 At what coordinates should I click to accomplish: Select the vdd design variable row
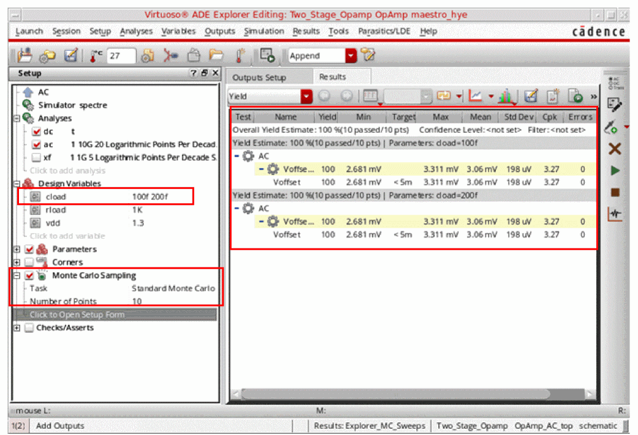tap(118, 223)
